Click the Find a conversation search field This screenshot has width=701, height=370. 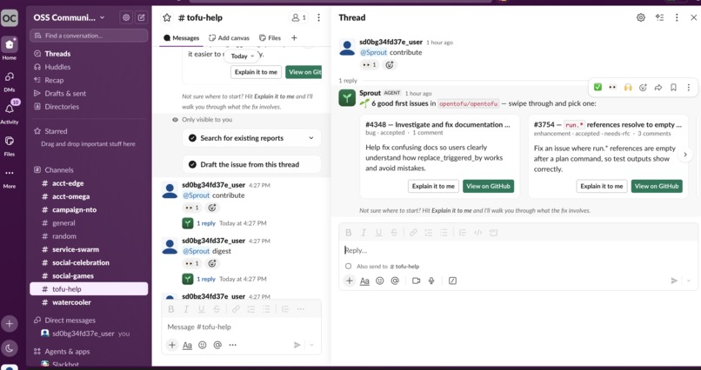click(x=89, y=36)
